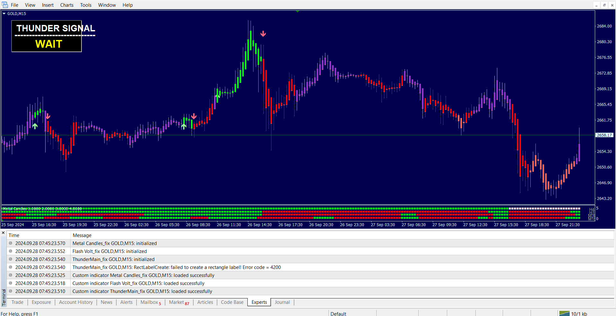Click the bullet icon of the RectLabelCreate error row
616x316 pixels.
tap(11, 267)
